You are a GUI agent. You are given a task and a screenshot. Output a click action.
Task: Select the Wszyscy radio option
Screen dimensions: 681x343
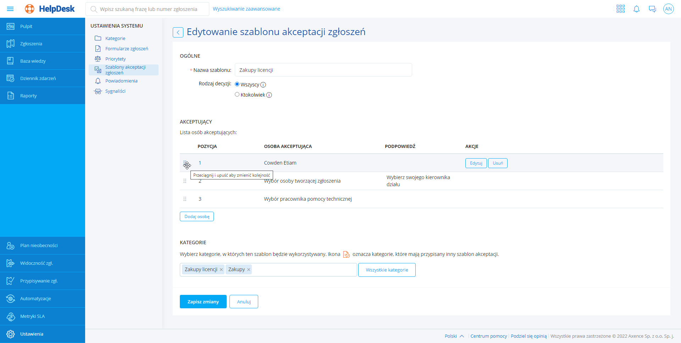point(237,84)
